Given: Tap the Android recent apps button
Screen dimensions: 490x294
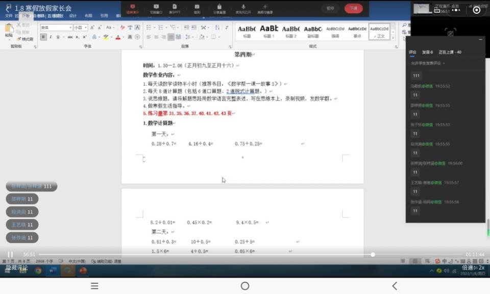Looking at the screenshot, I should [x=95, y=286].
